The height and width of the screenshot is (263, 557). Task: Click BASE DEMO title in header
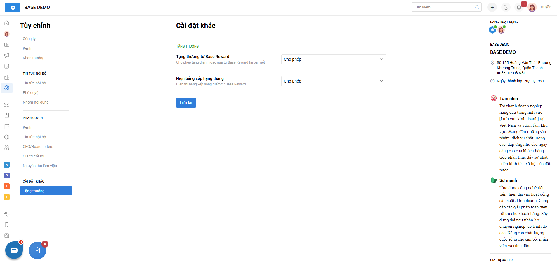(x=37, y=8)
